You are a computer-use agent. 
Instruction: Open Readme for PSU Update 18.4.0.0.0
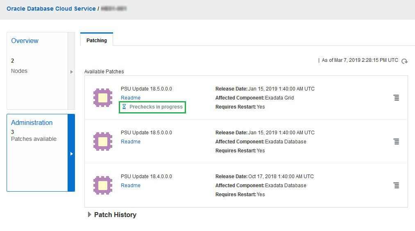(x=130, y=186)
